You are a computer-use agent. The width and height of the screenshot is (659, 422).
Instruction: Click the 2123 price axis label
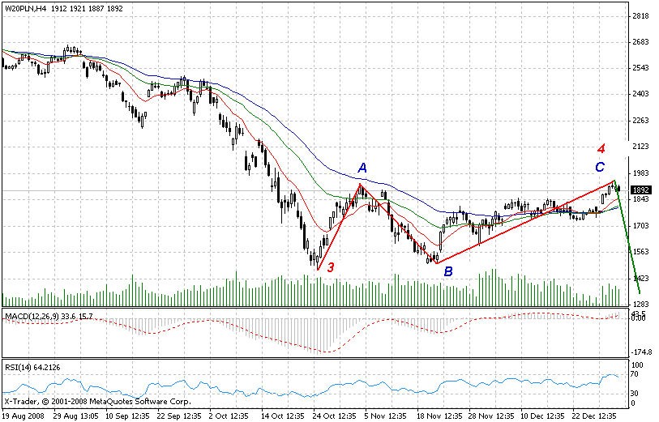(641, 147)
